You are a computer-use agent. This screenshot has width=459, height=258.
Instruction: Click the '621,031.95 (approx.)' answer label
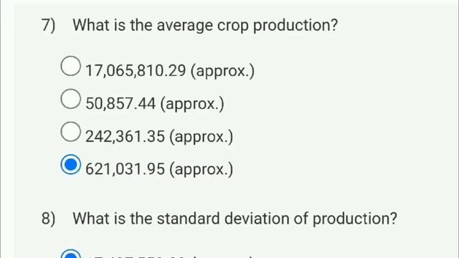[x=159, y=169]
